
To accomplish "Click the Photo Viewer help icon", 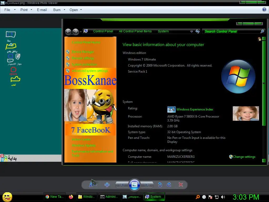I will [264, 9].
